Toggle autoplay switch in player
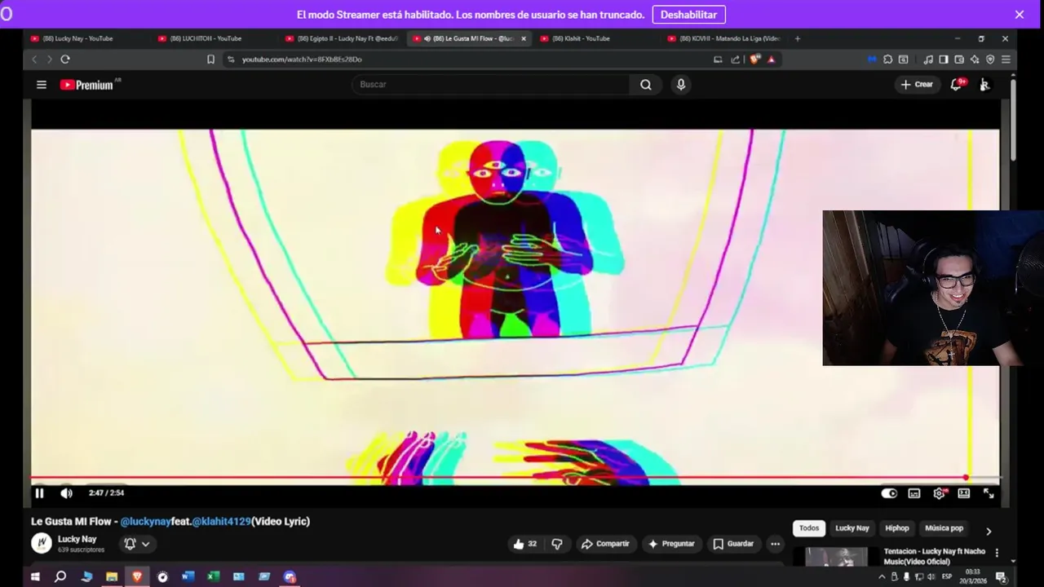The width and height of the screenshot is (1044, 587). pyautogui.click(x=889, y=493)
